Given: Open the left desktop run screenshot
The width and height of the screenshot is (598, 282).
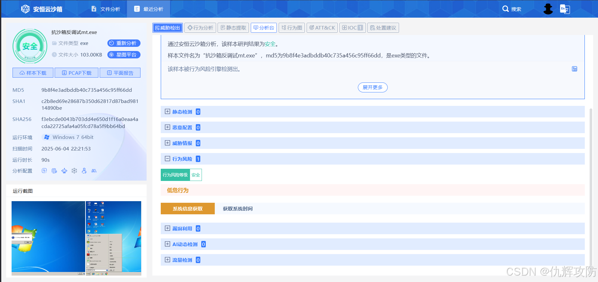Looking at the screenshot, I should pyautogui.click(x=48, y=238).
